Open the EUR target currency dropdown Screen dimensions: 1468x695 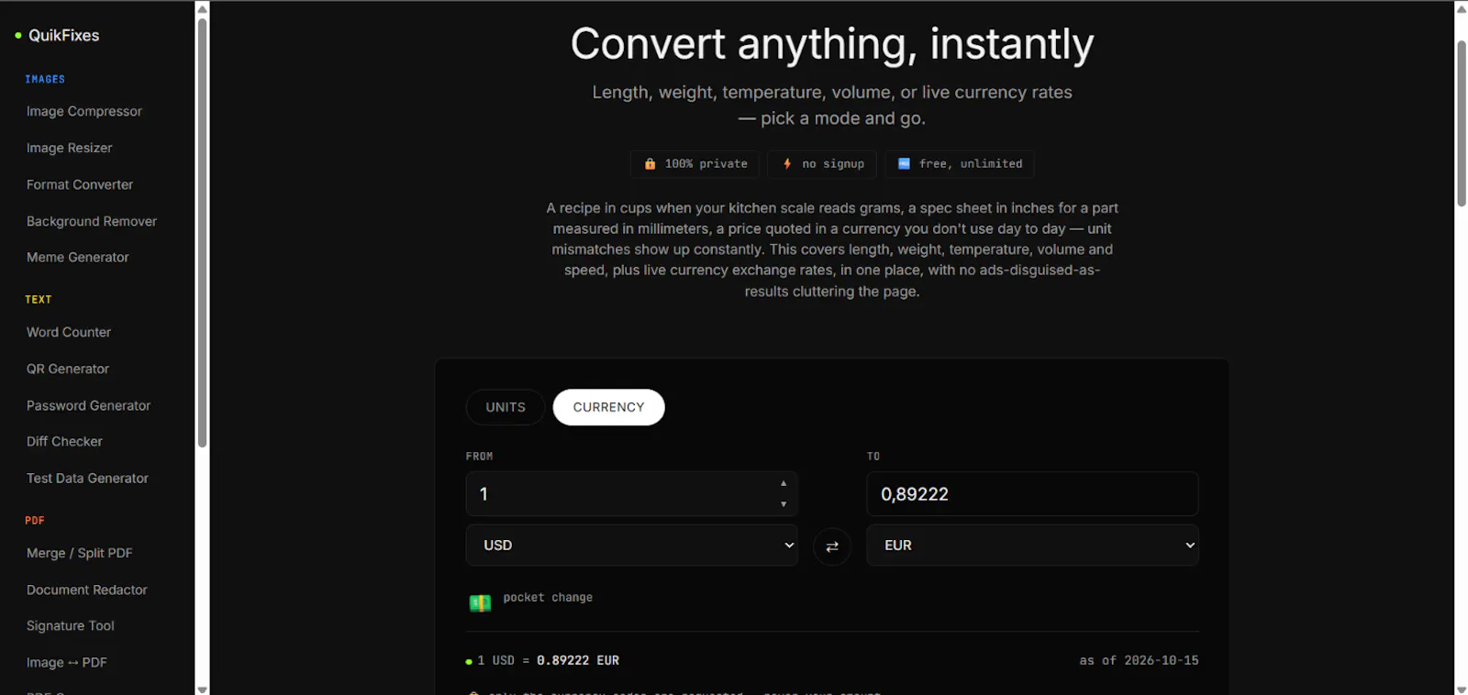[x=1032, y=546]
